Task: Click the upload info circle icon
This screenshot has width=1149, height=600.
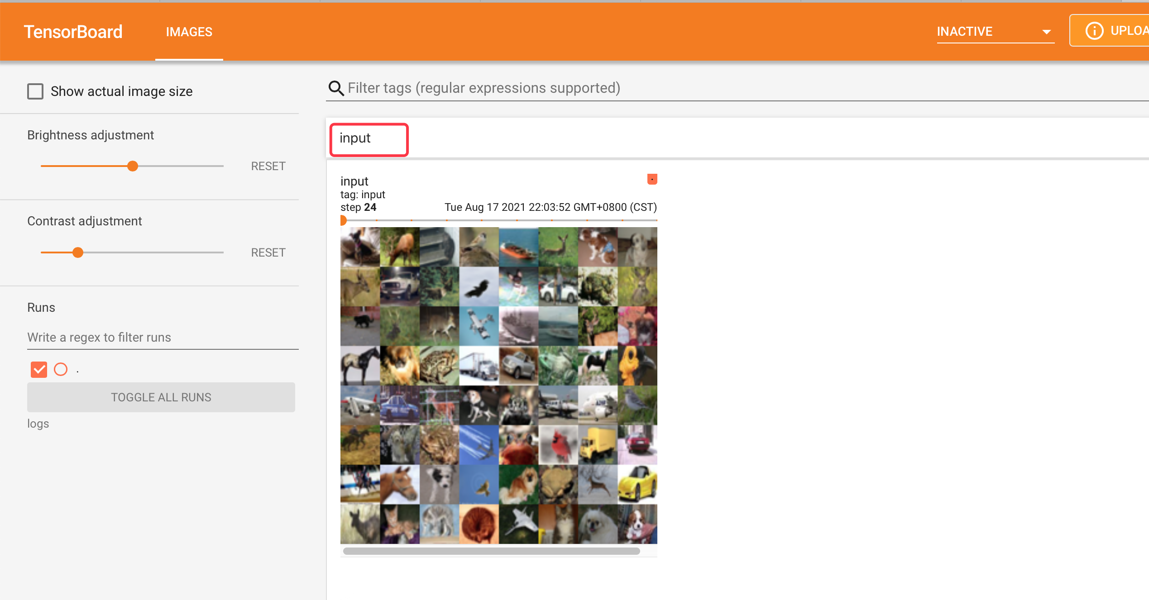Action: (x=1094, y=31)
